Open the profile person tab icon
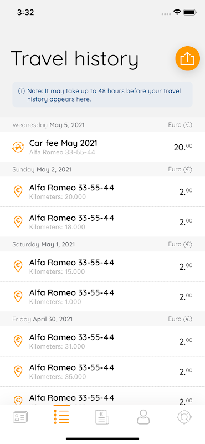 (x=143, y=417)
